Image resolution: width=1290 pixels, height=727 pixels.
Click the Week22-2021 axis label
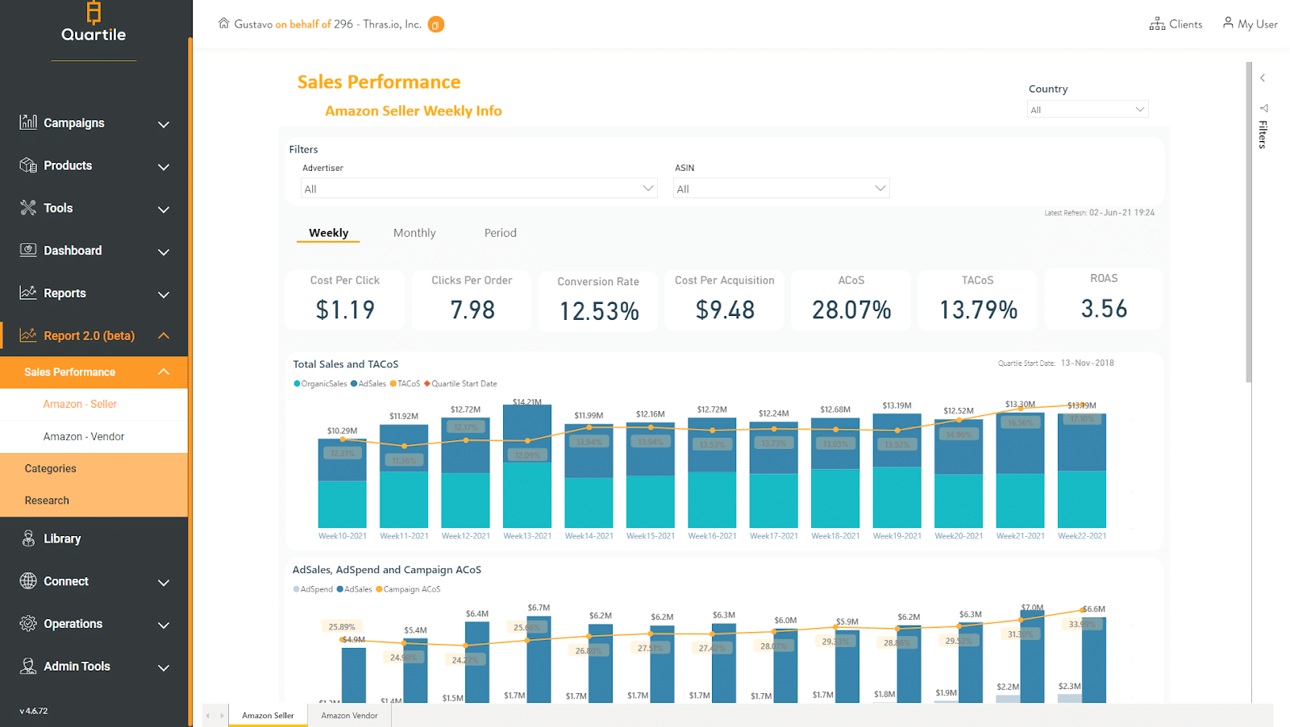pos(1082,536)
